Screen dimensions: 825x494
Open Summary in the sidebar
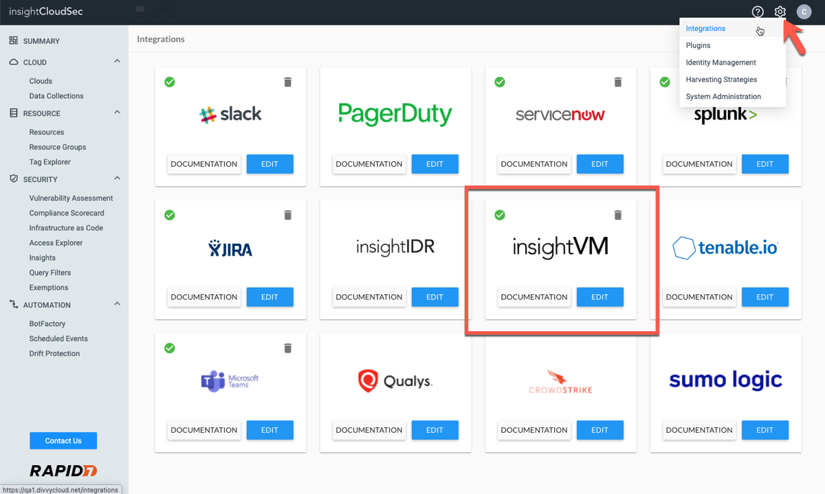coord(41,41)
